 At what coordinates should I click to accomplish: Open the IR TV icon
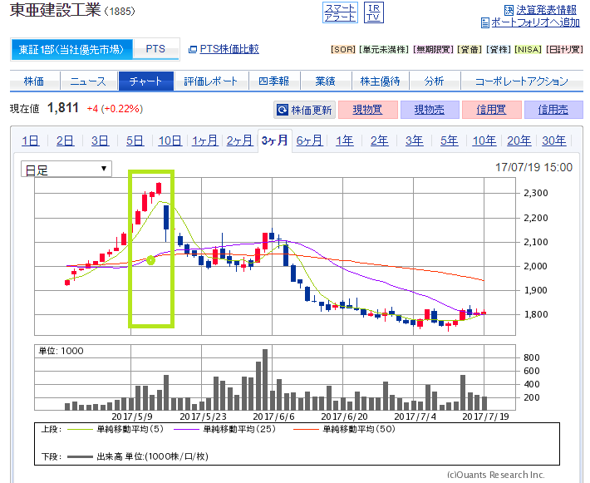point(374,12)
